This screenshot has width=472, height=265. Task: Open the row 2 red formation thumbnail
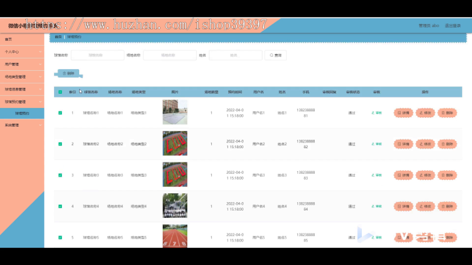click(175, 143)
